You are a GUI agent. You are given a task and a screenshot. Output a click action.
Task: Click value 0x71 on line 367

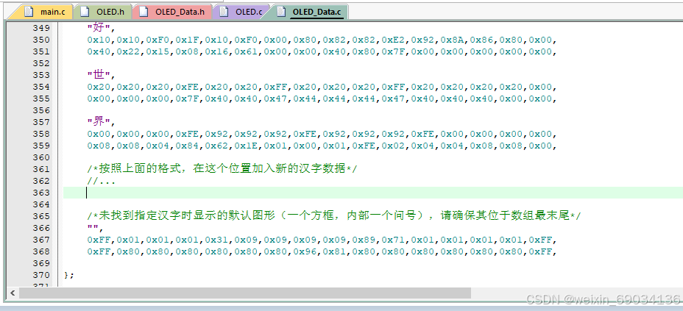(394, 240)
